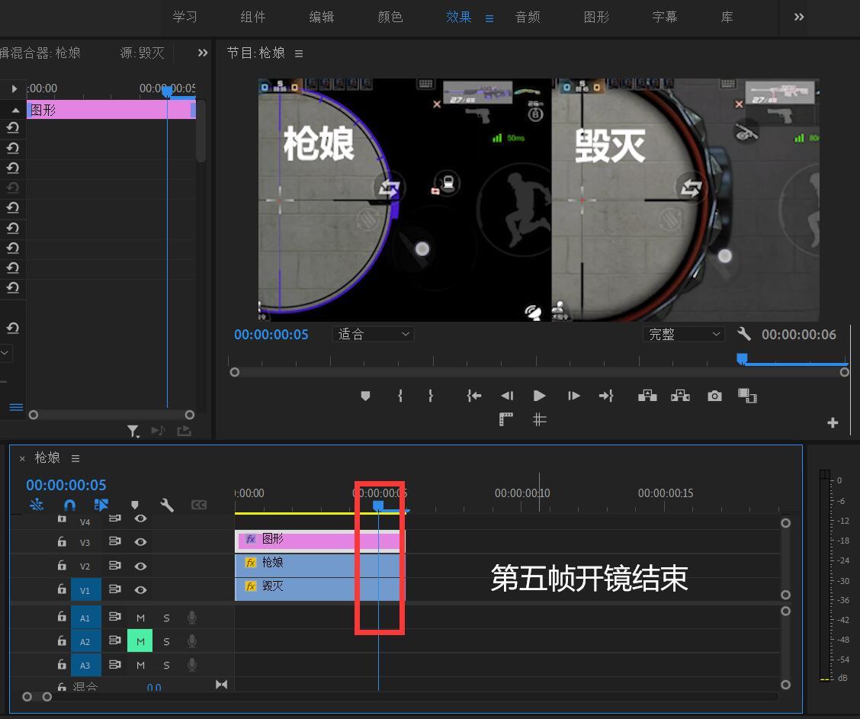Go to Out point
The height and width of the screenshot is (719, 860).
click(606, 396)
